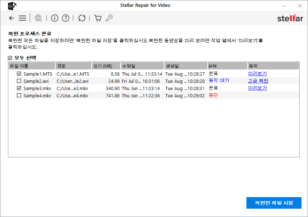Click the 복원된 파일 저장 button
Viewport: 308px width, 217px height.
[x=274, y=203]
